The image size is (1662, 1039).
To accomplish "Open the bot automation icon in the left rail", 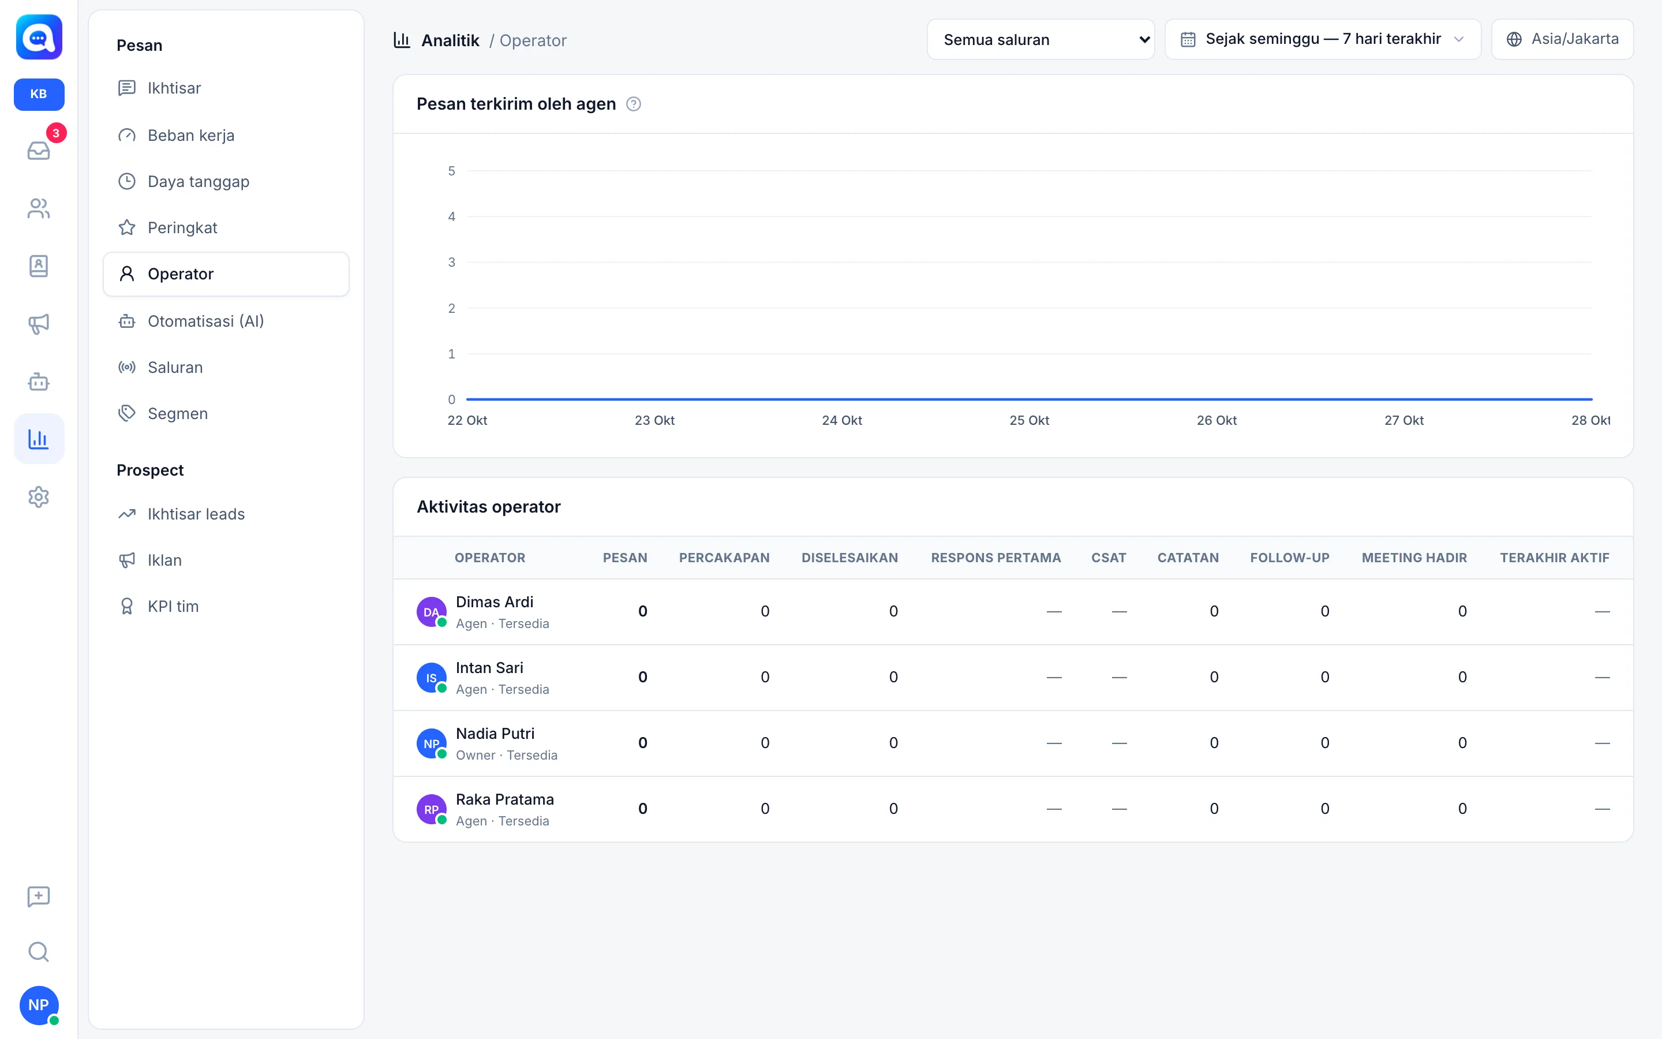I will 39,382.
